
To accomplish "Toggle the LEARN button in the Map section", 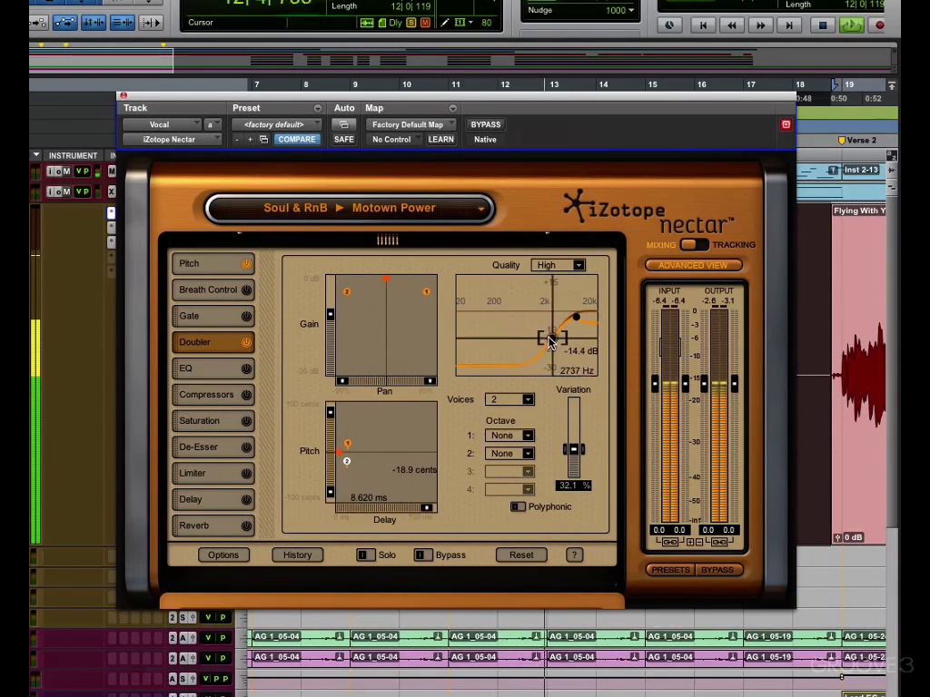I will [440, 139].
